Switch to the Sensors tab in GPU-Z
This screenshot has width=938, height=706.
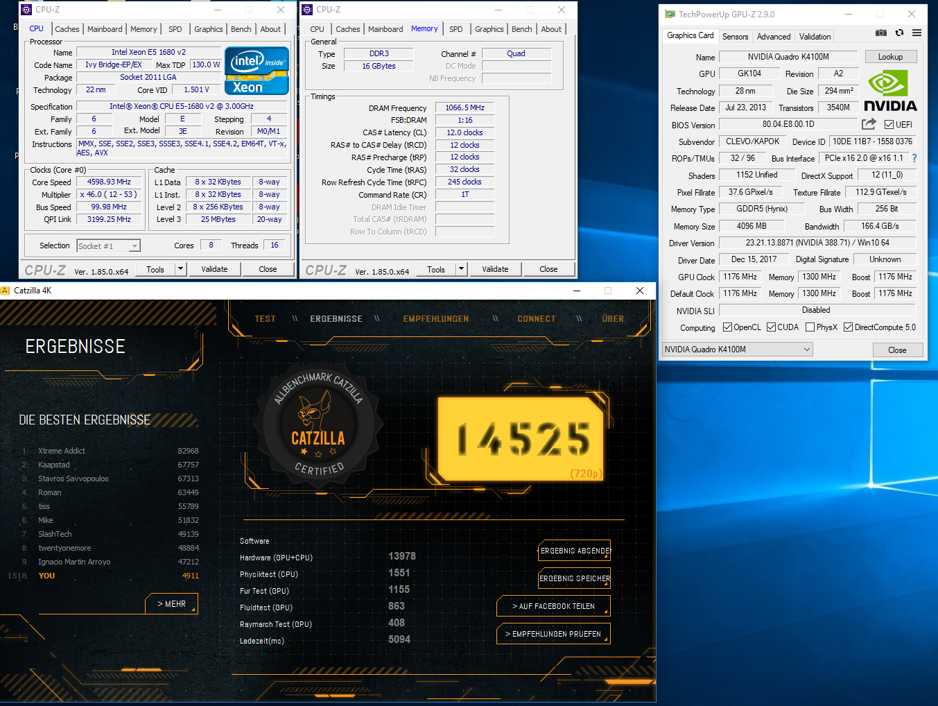click(x=735, y=37)
